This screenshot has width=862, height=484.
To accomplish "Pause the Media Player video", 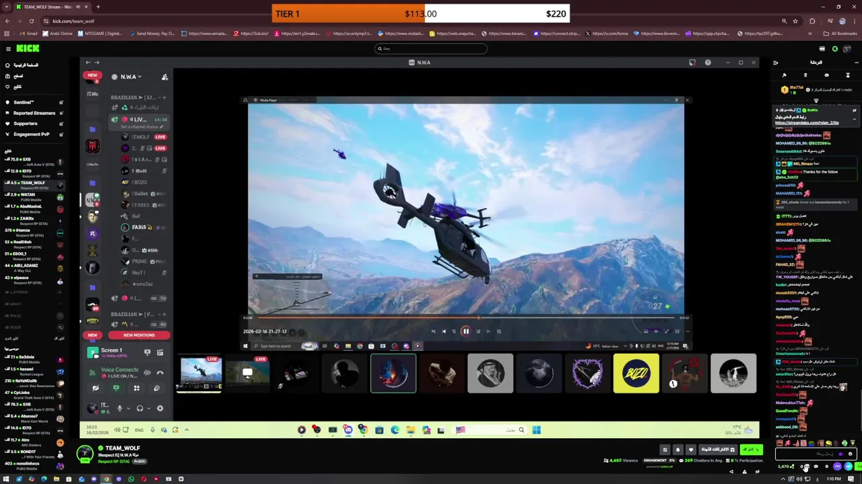I will pyautogui.click(x=465, y=331).
